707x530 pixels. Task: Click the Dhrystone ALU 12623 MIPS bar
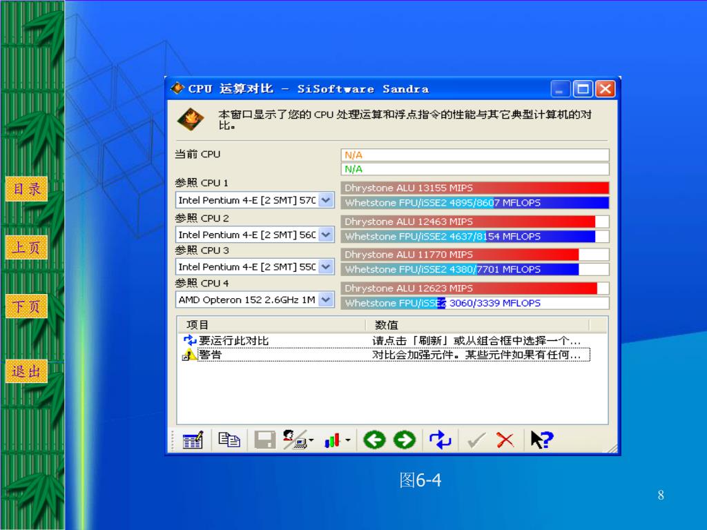click(475, 288)
